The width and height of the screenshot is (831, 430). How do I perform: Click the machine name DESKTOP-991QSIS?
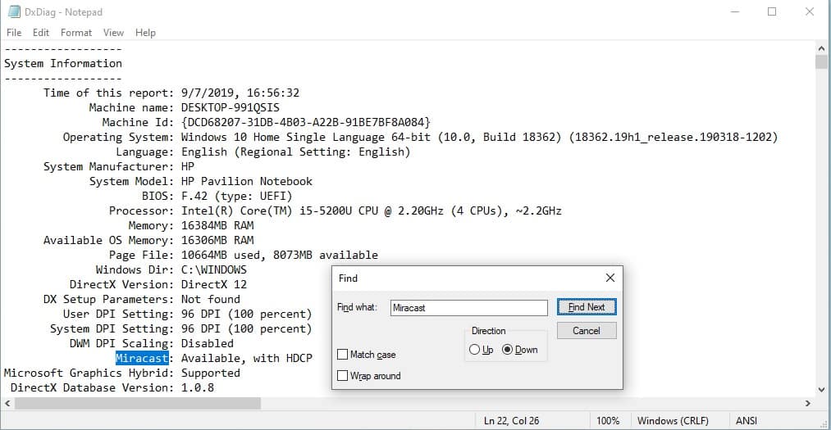click(230, 107)
